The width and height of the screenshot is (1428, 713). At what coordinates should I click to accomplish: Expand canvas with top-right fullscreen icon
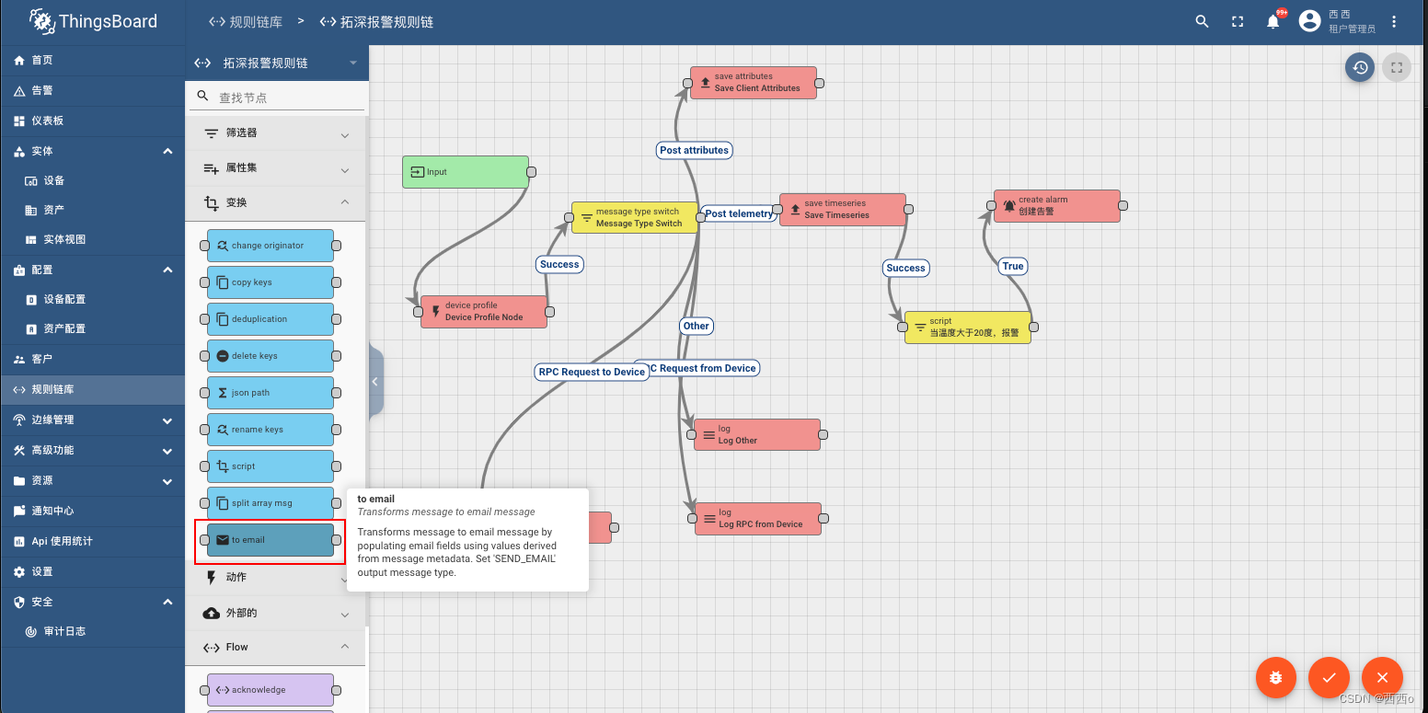pos(1397,67)
